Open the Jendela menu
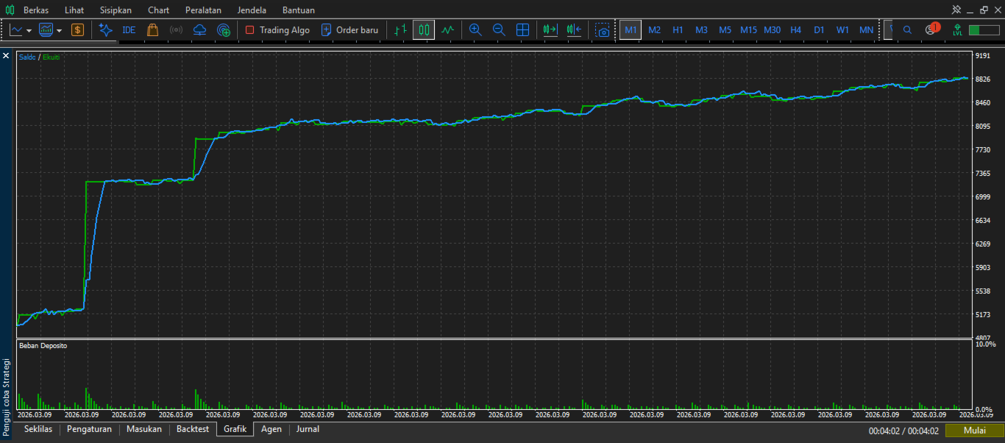This screenshot has height=443, width=1005. point(252,10)
